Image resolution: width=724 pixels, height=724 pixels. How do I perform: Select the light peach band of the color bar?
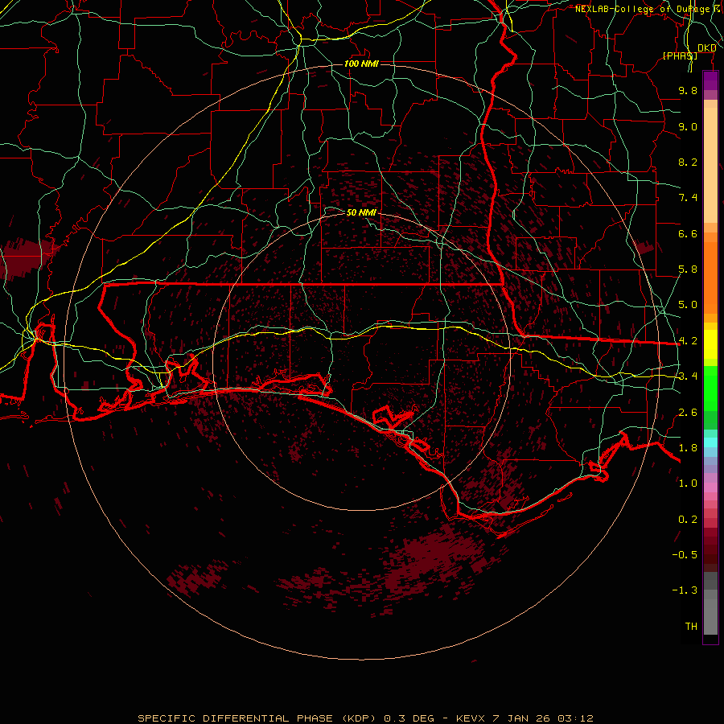710,165
